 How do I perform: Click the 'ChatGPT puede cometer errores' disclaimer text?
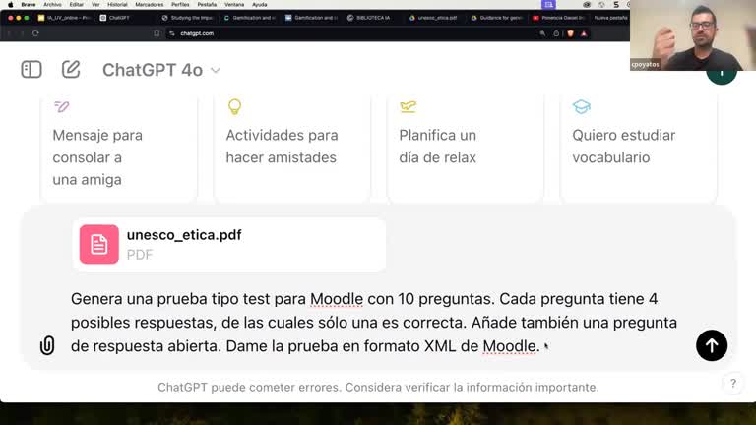click(x=378, y=387)
